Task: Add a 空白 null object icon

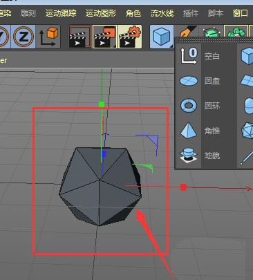Action: [189, 55]
